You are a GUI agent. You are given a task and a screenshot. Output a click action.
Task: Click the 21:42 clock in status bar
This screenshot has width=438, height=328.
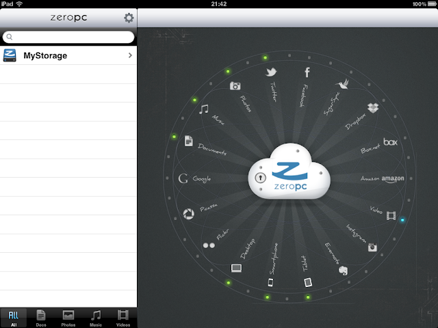(x=219, y=4)
